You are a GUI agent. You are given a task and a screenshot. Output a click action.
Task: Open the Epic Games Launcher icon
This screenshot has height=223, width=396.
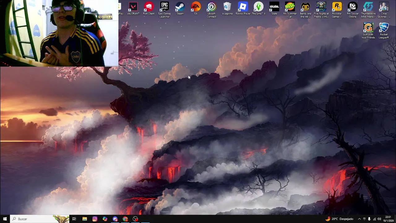coord(164,10)
